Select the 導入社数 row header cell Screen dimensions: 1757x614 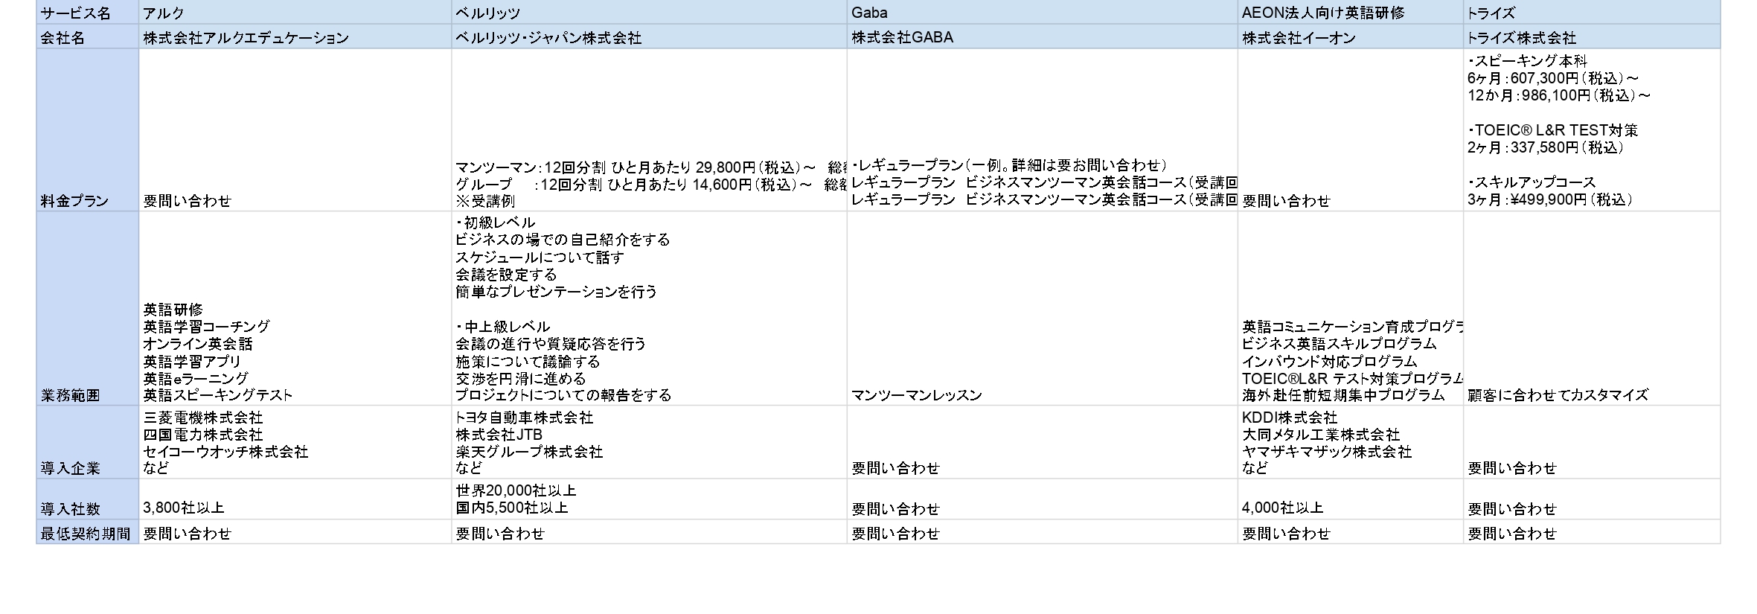88,499
